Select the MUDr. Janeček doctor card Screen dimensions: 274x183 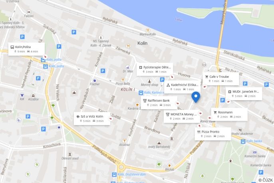click(244, 94)
